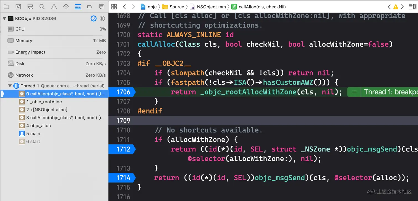Click the yellow warning issue icon

click(x=396, y=7)
